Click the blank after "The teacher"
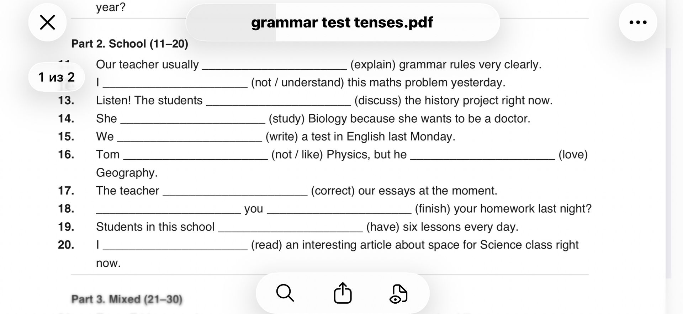The width and height of the screenshot is (683, 314). 235,192
